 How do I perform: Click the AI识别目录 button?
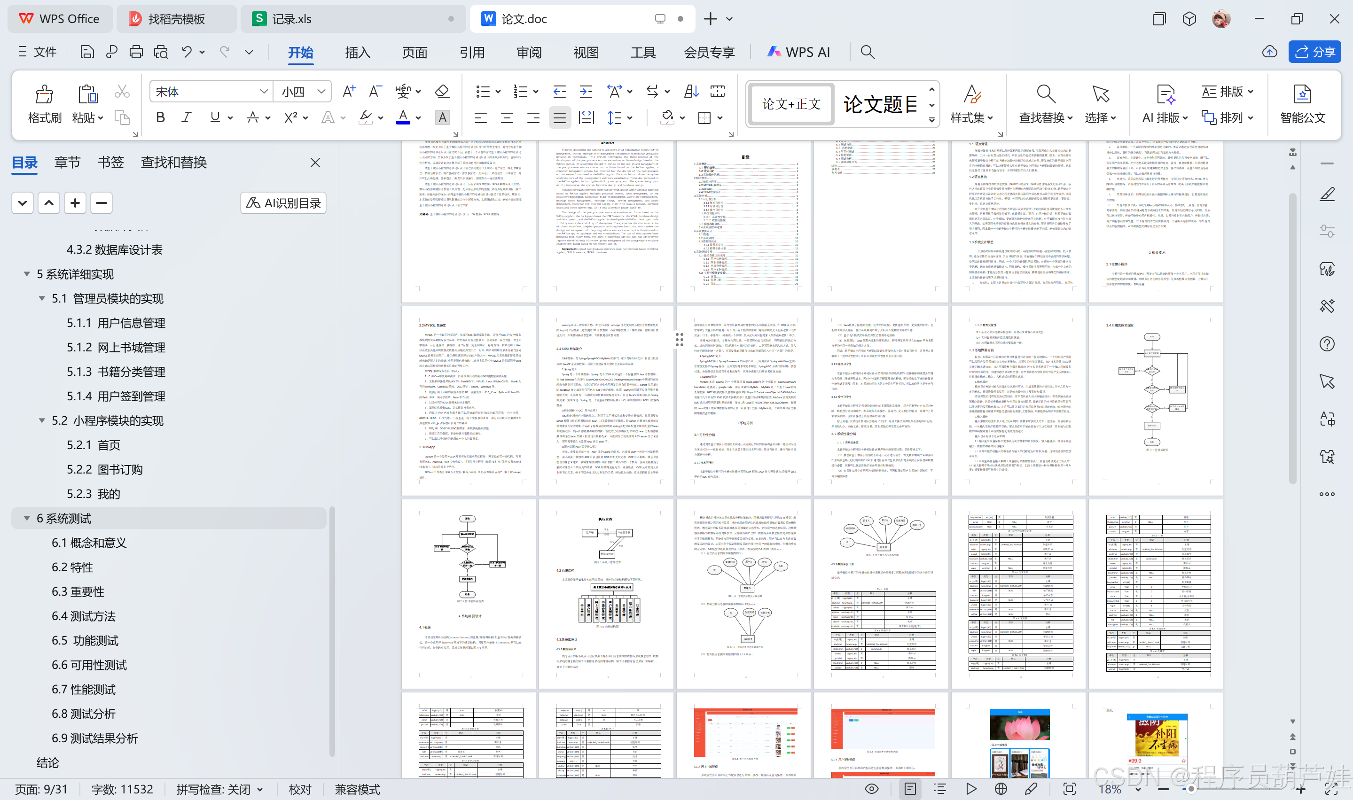[283, 203]
